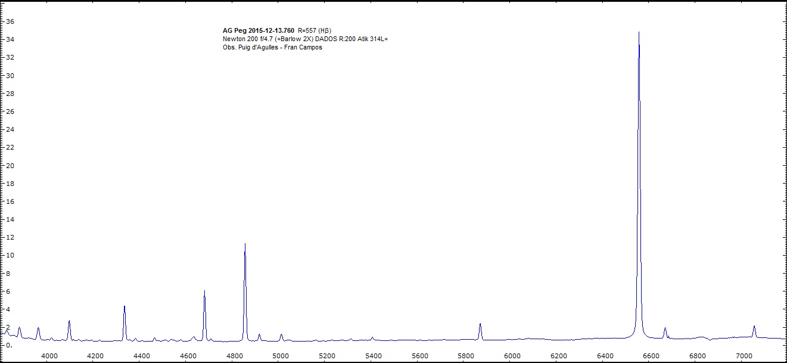Click the 20 y-axis intensity label
The width and height of the screenshot is (787, 363).
coord(10,166)
